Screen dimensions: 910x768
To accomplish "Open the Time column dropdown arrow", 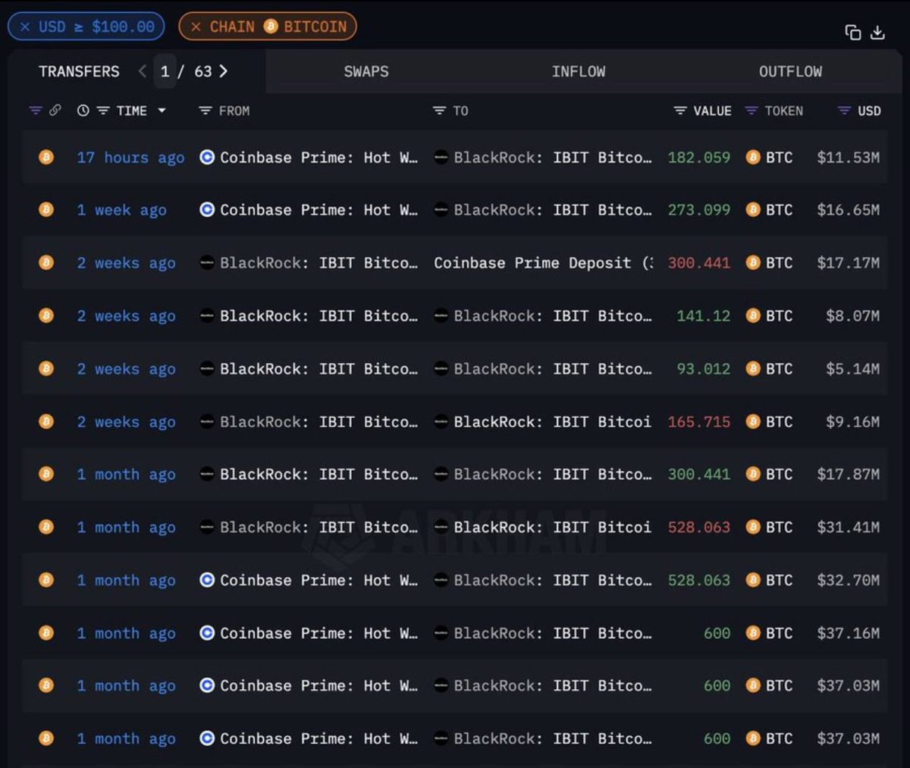I will tap(162, 111).
